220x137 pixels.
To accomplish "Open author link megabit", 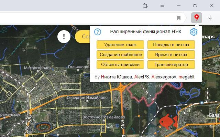I will (186, 77).
